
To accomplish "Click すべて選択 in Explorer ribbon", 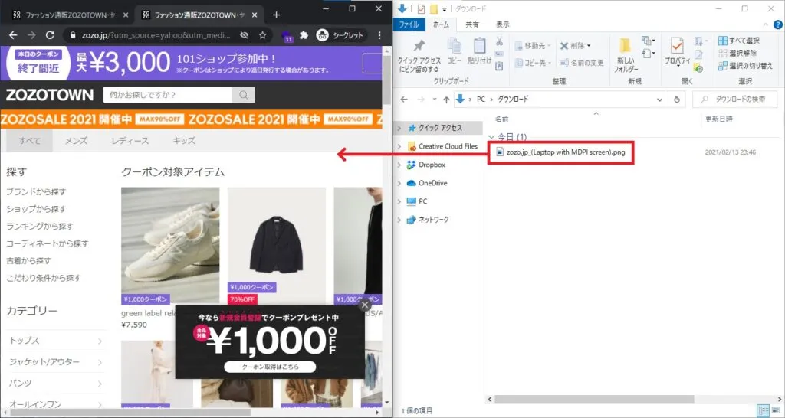I will (738, 41).
